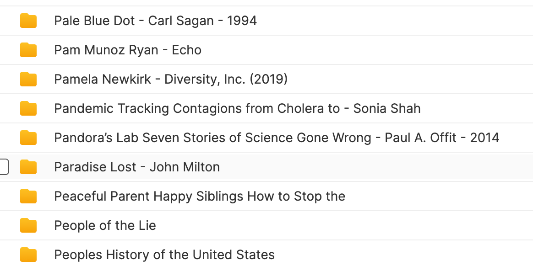Click the folder icon beside Pale Blue Dot
533x266 pixels.
coord(28,21)
